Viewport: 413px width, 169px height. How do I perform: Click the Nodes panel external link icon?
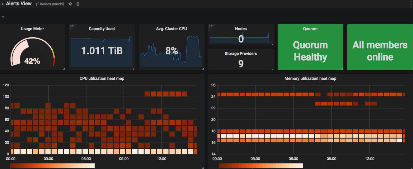211,26
